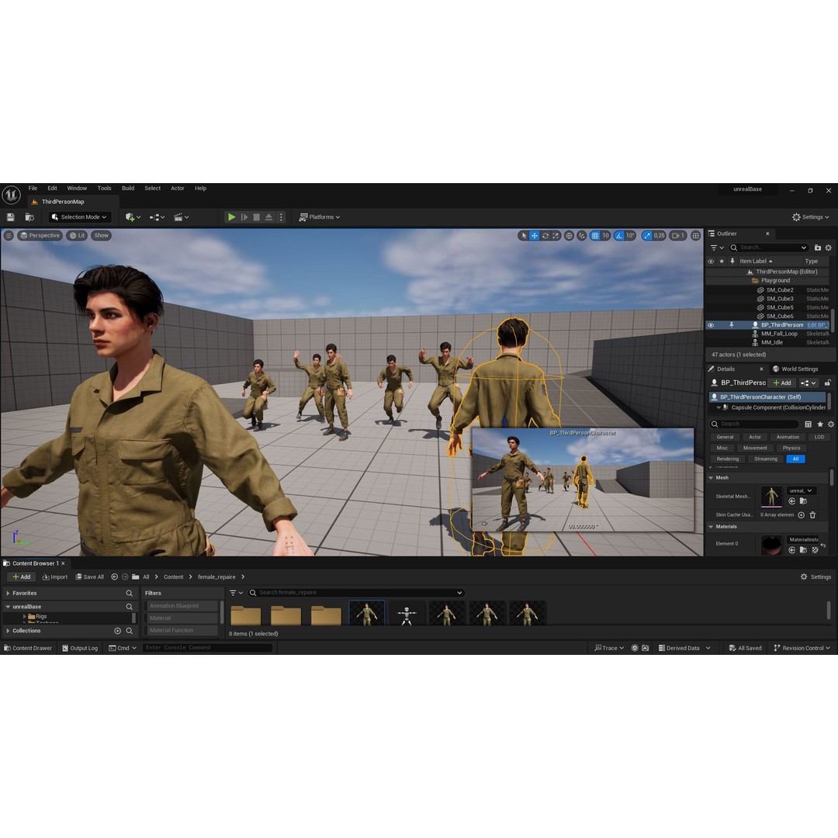Screen dimensions: 838x838
Task: Activate the scale gizmo tool
Action: click(556, 235)
